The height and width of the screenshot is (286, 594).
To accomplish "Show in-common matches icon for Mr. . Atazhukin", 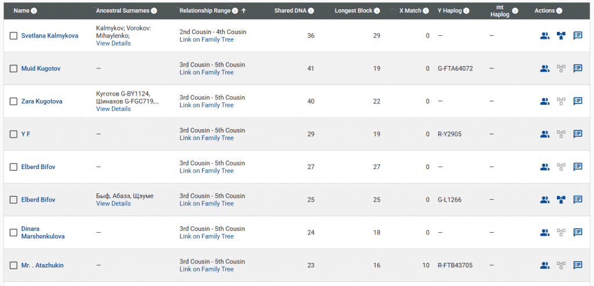I will 544,265.
